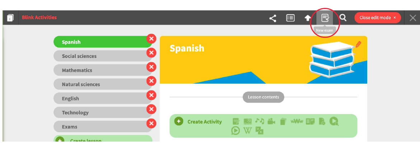
Task: Open search with the magnifying glass icon
Action: click(343, 18)
